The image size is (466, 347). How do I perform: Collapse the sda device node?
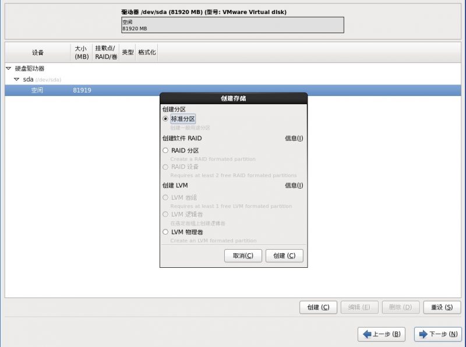click(x=17, y=79)
